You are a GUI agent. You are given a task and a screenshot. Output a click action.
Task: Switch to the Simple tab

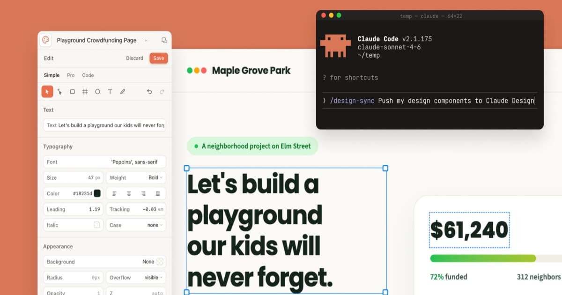(52, 75)
